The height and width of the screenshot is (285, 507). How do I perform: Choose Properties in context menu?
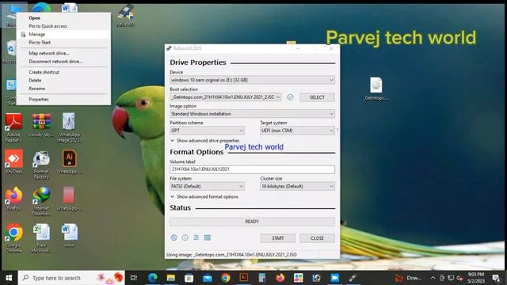pos(63,99)
